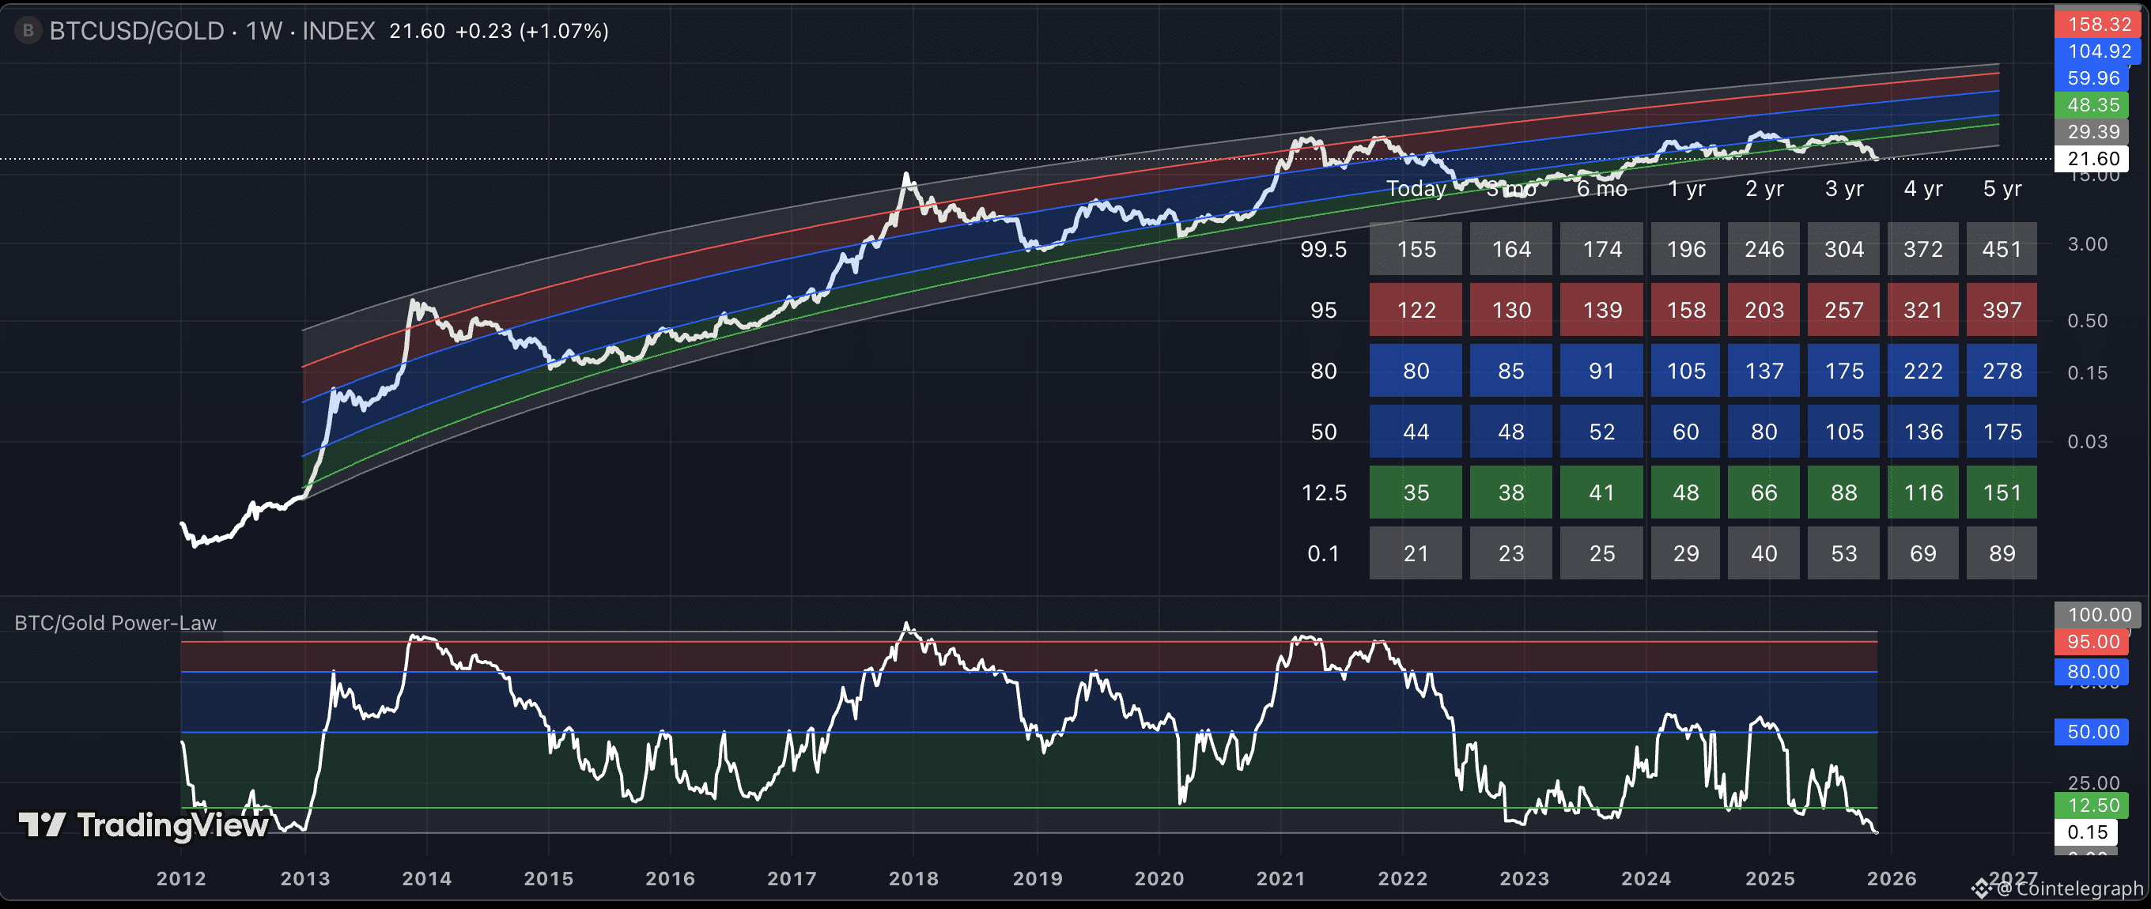Click the green 12.50 indicator level label
The image size is (2151, 909).
(x=2092, y=805)
